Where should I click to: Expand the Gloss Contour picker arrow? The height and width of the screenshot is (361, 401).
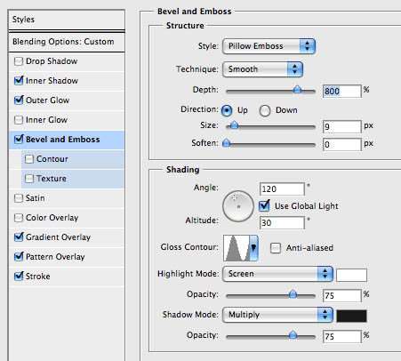[254, 248]
